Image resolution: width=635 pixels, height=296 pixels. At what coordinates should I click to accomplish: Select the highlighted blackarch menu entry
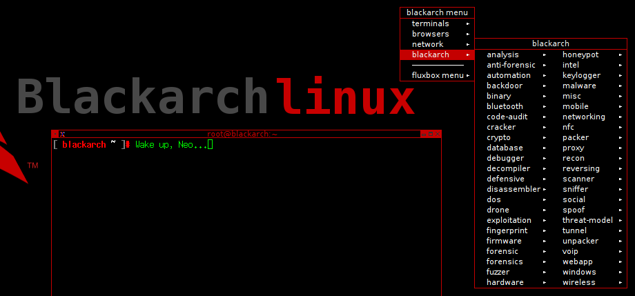coord(437,55)
